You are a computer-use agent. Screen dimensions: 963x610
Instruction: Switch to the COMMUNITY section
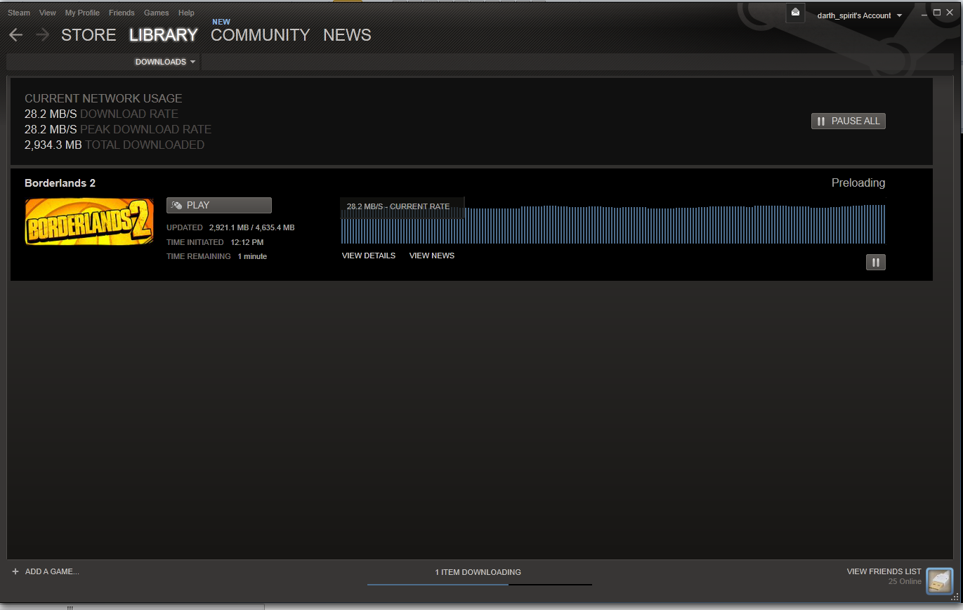[x=260, y=35]
